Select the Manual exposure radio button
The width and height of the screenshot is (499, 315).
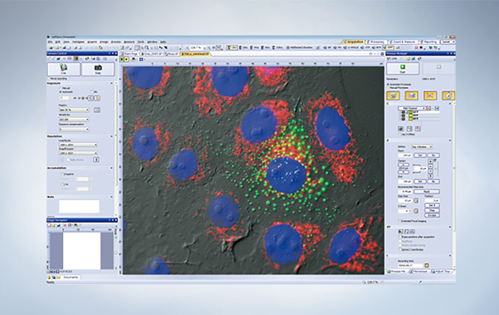click(59, 87)
